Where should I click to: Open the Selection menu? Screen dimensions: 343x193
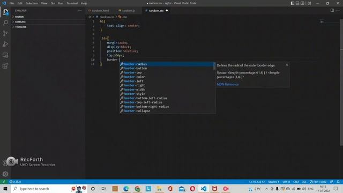[32, 3]
